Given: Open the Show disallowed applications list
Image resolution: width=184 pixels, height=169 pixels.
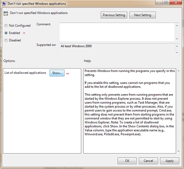Looking at the screenshot, I should (x=57, y=73).
